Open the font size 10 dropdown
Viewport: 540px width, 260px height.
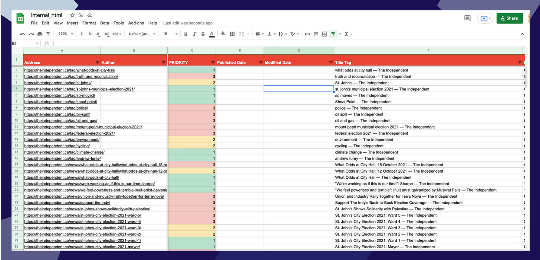(170, 34)
